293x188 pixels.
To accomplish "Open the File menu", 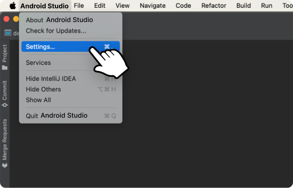I will pyautogui.click(x=79, y=6).
